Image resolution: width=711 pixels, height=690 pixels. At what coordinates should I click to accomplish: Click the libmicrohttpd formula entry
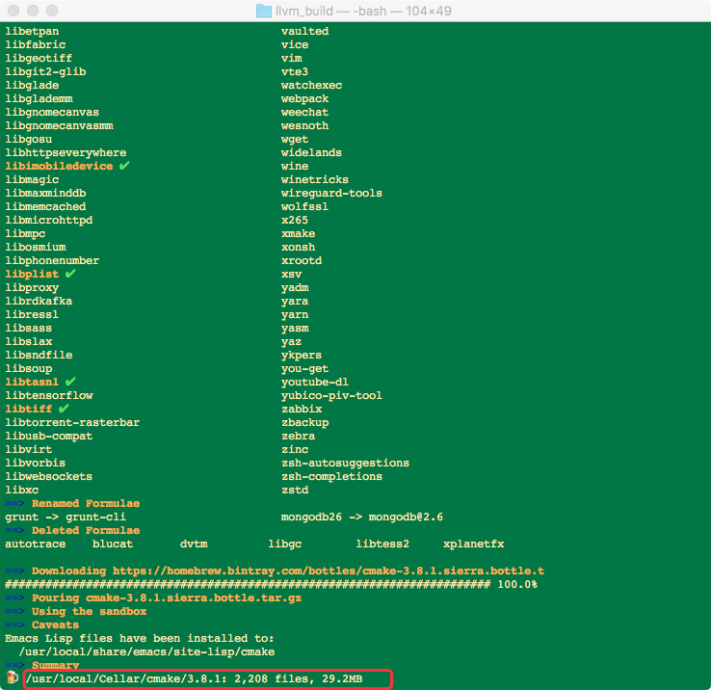49,220
